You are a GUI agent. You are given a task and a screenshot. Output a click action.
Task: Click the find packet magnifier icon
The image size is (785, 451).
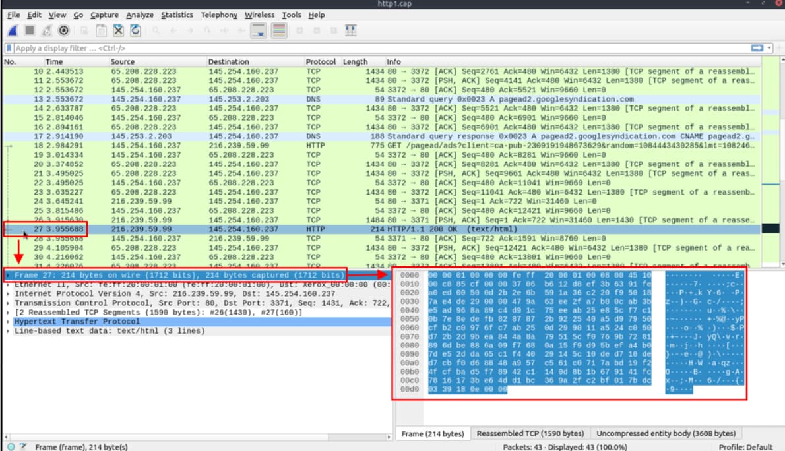pyautogui.click(x=156, y=30)
